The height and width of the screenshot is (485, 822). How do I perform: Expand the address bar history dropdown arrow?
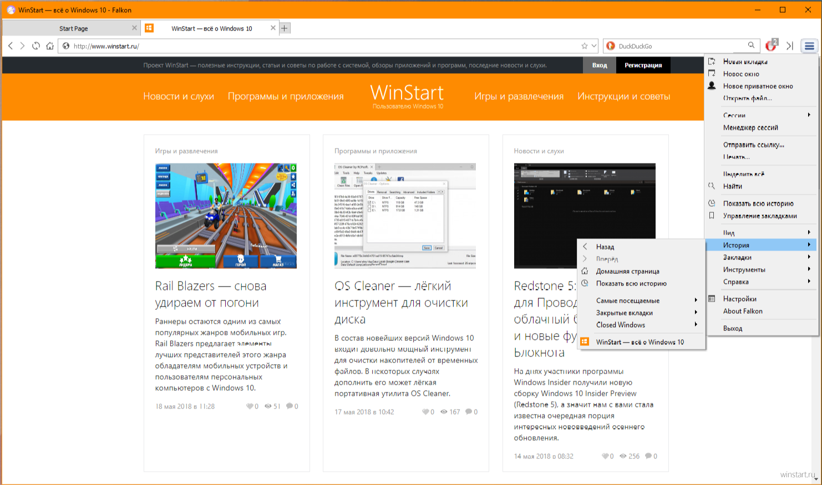pos(594,46)
